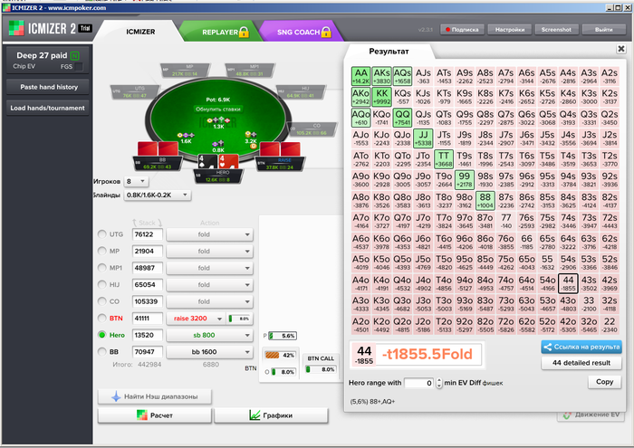Open the Игроков player count dropdown
Viewport: 634px width, 448px height.
click(x=136, y=181)
